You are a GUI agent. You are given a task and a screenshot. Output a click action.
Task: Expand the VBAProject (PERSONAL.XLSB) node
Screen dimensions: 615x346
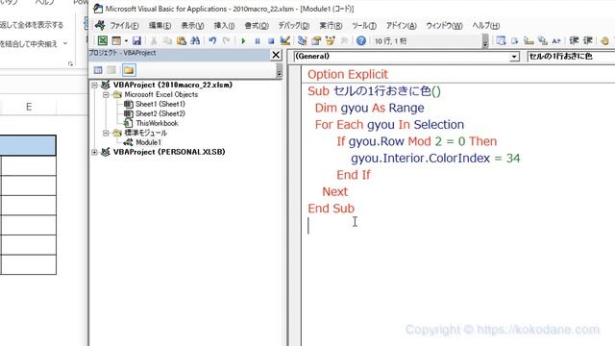point(94,152)
